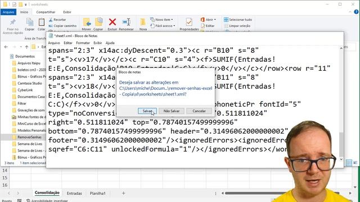Switch Explorer to details view icon
The width and height of the screenshot is (360, 202).
[x=349, y=163]
